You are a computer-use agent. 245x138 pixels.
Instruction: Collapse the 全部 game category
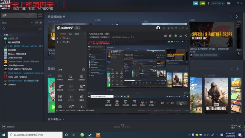click(2, 35)
